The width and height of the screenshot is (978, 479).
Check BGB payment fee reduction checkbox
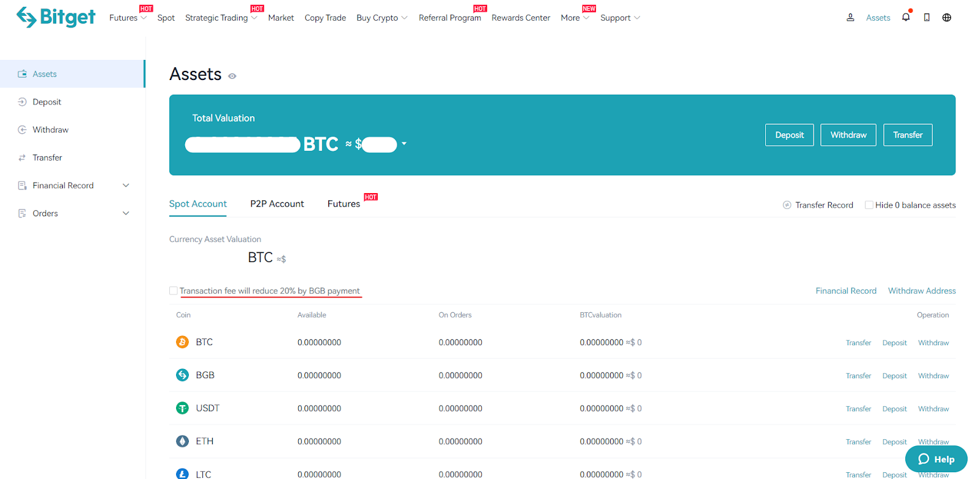[174, 291]
